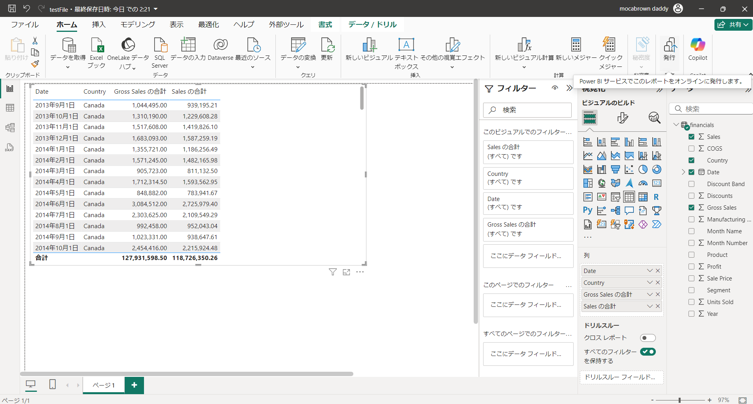Screen dimensions: 753x404
Task: Check the Discounts field checkbox
Action: (x=691, y=196)
